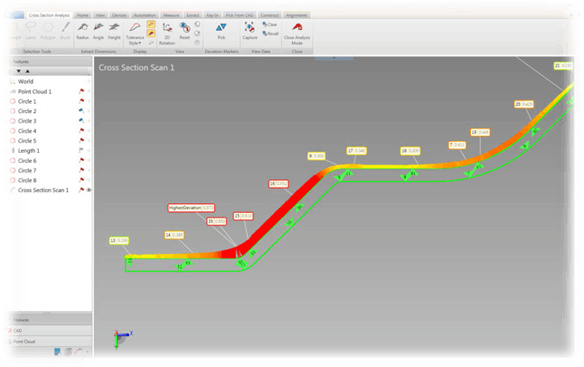Click the blue flag icon for Circle 2
Viewport: 584px width, 367px height.
(x=82, y=111)
